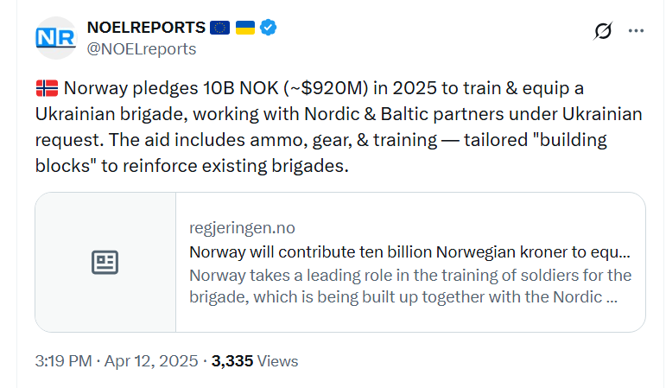The height and width of the screenshot is (388, 666).
Task: Open the @NOELreports handle link
Action: click(x=142, y=49)
